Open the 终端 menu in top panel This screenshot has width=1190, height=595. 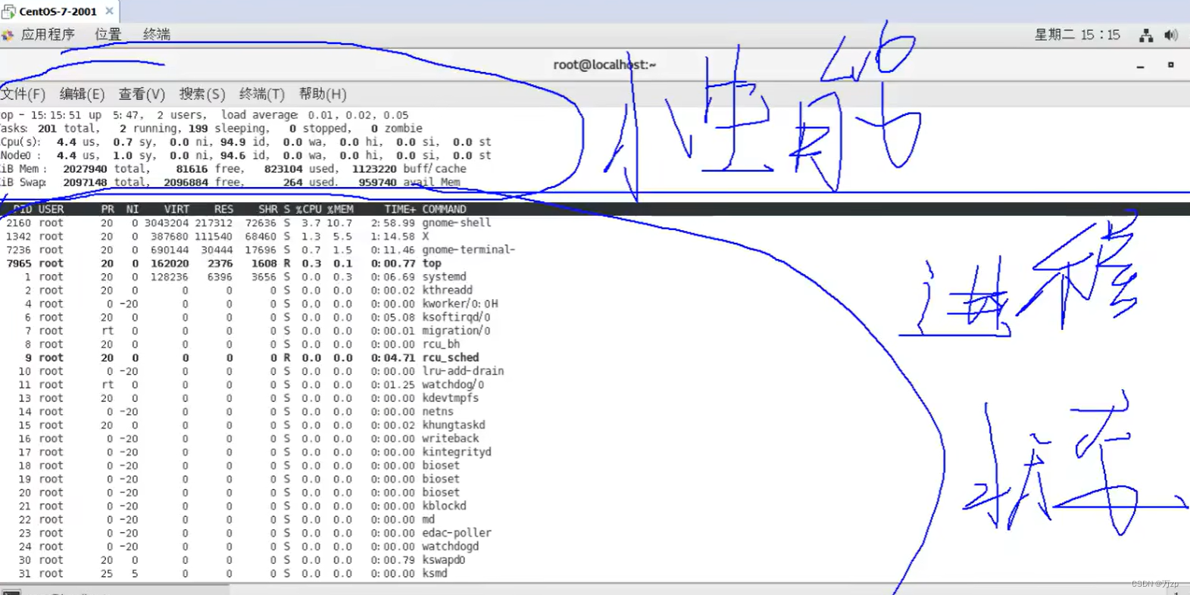click(157, 35)
